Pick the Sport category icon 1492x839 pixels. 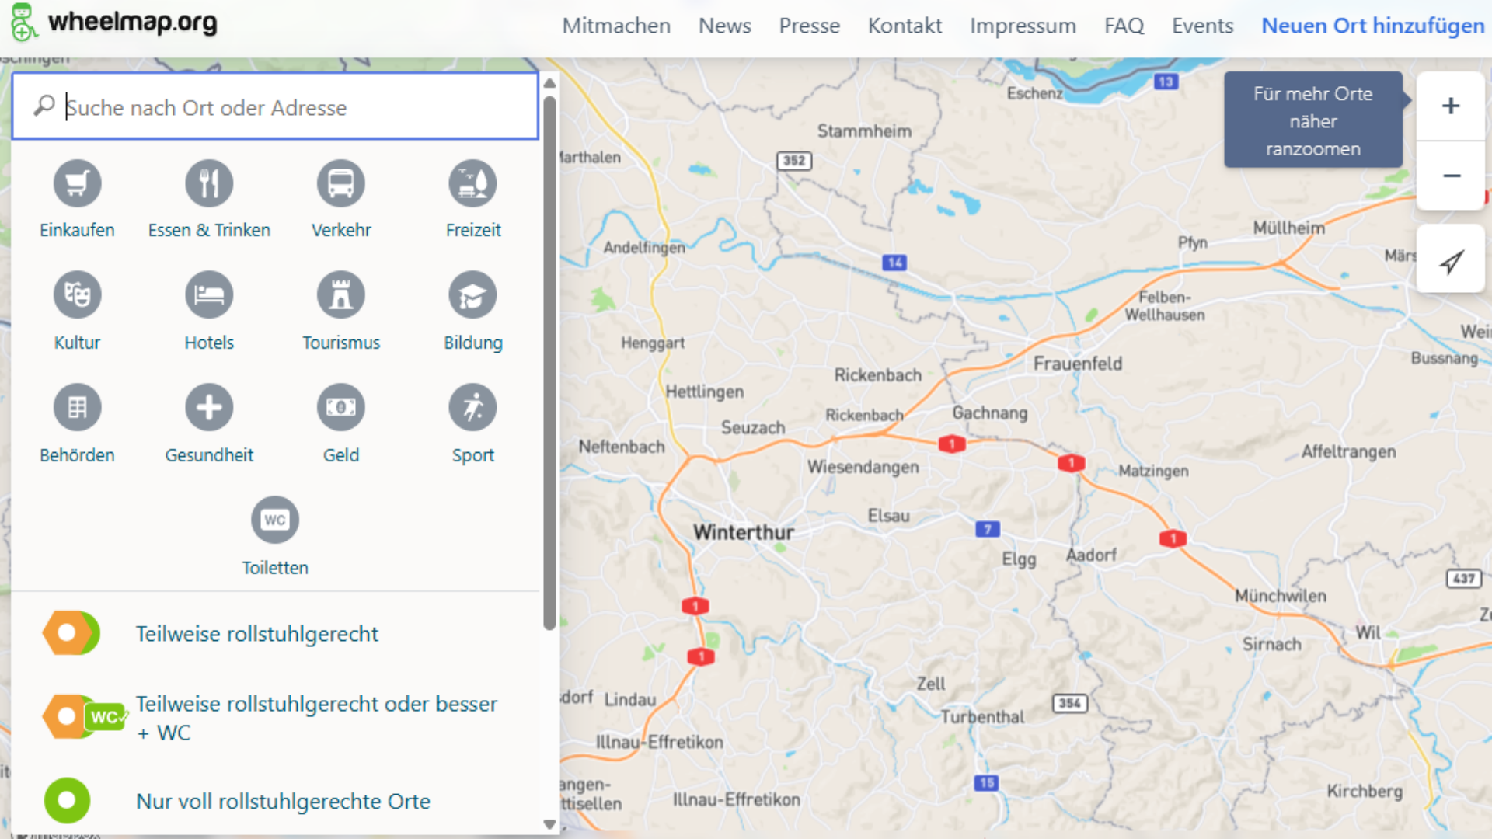472,407
